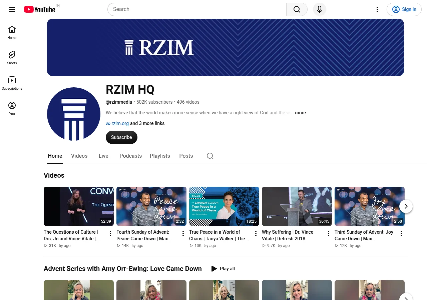Open the You section in sidebar
Viewport: 427px width, 300px height.
click(x=12, y=109)
